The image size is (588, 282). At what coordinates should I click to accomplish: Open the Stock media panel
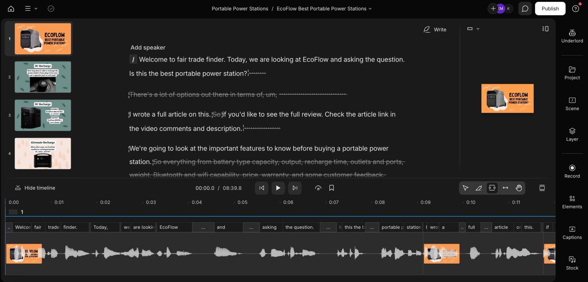coord(572,263)
